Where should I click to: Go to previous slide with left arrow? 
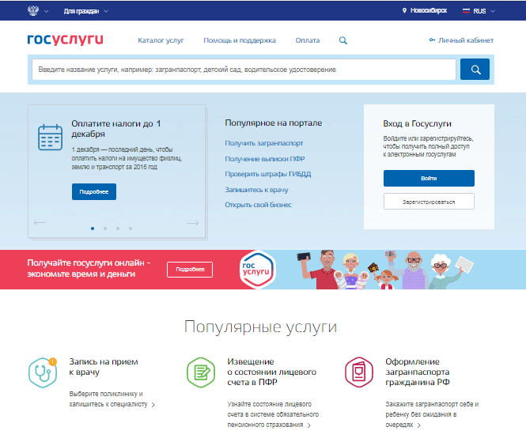pyautogui.click(x=40, y=223)
